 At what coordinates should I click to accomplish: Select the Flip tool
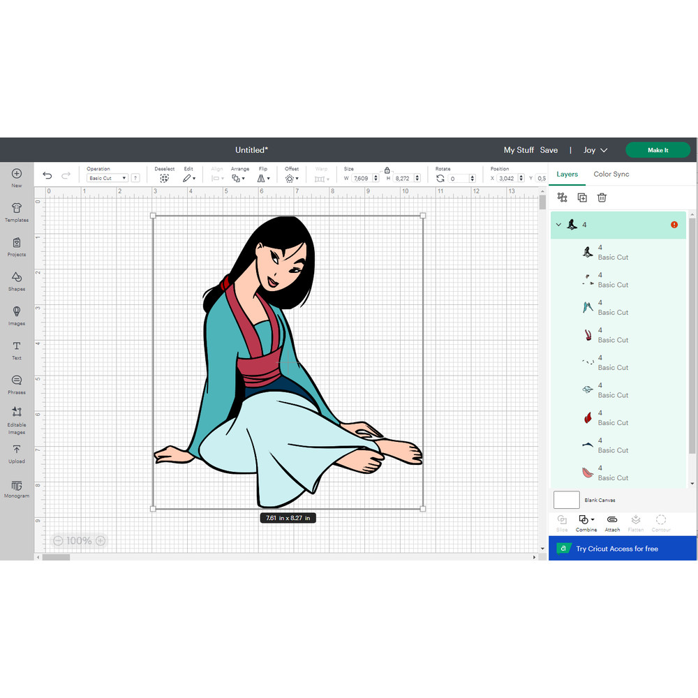(262, 178)
